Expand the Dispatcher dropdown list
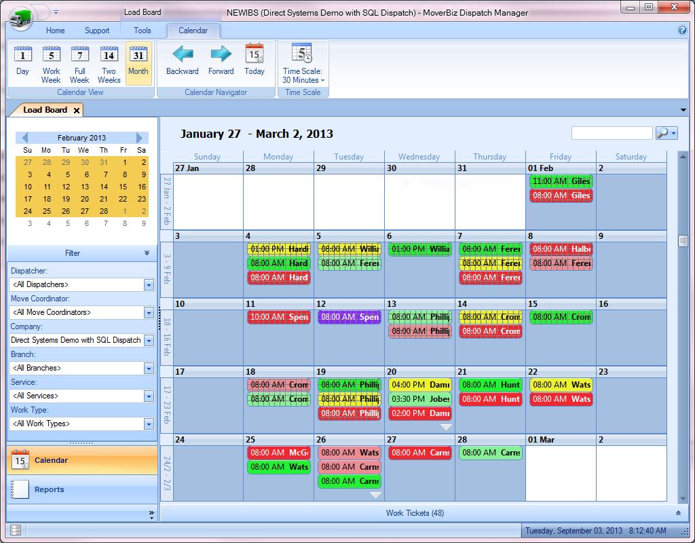The height and width of the screenshot is (543, 695). [149, 285]
